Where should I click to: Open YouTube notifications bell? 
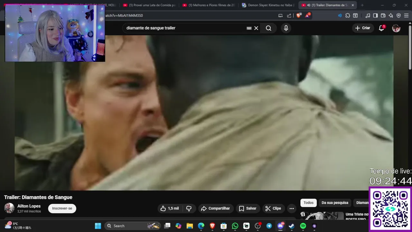pyautogui.click(x=381, y=28)
